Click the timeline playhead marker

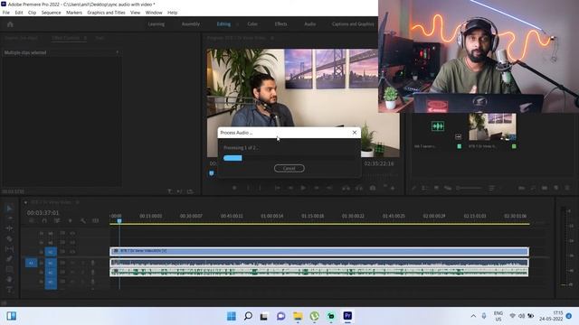[119, 220]
